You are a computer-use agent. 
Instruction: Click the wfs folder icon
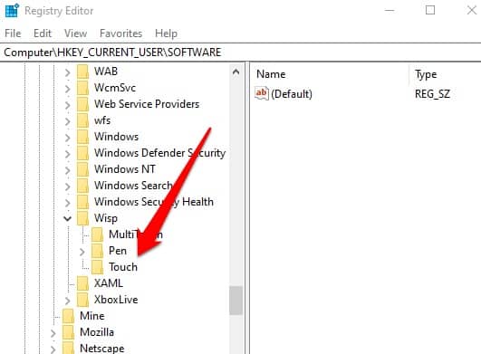tap(82, 120)
